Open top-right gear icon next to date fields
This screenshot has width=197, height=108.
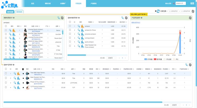click(193, 11)
